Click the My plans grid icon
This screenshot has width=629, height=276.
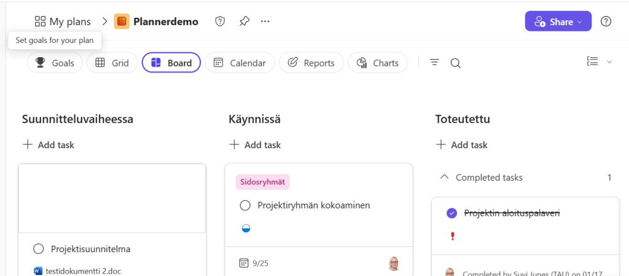point(40,22)
